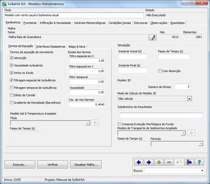Click the Verificar button

[52, 165]
